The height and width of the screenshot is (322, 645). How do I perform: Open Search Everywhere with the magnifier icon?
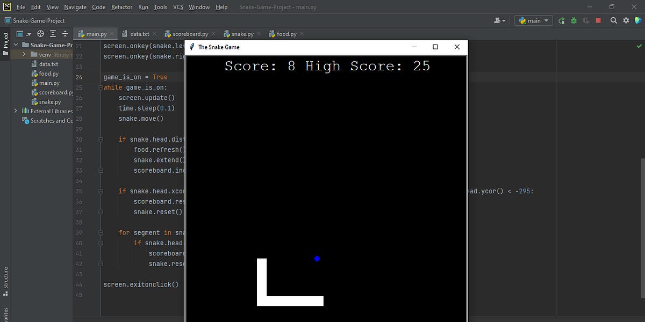(x=614, y=20)
